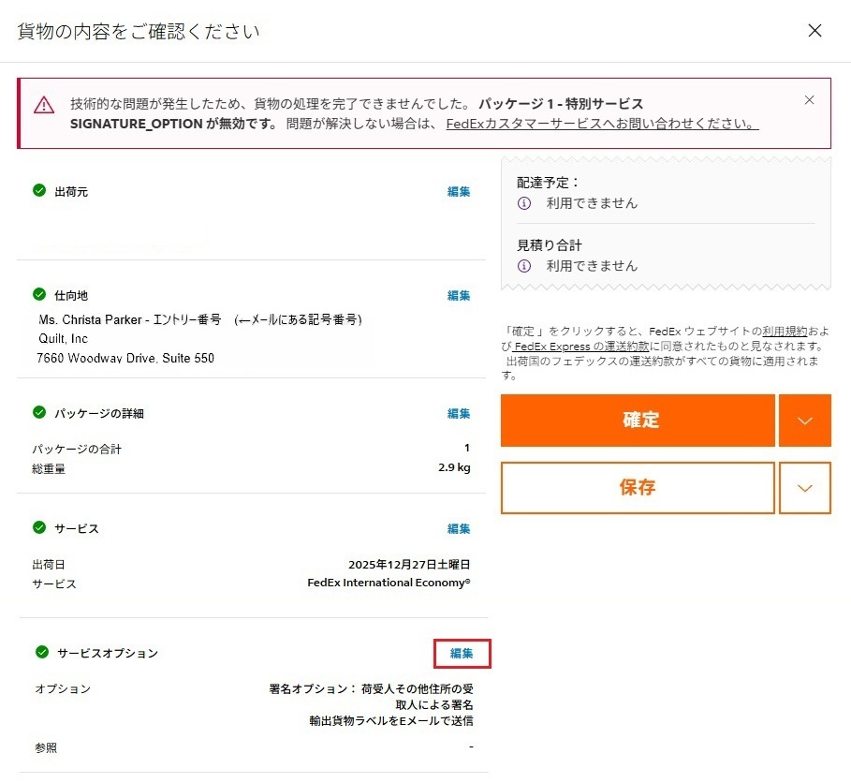Click the info icon under 配達予定
The image size is (851, 783).
point(523,203)
